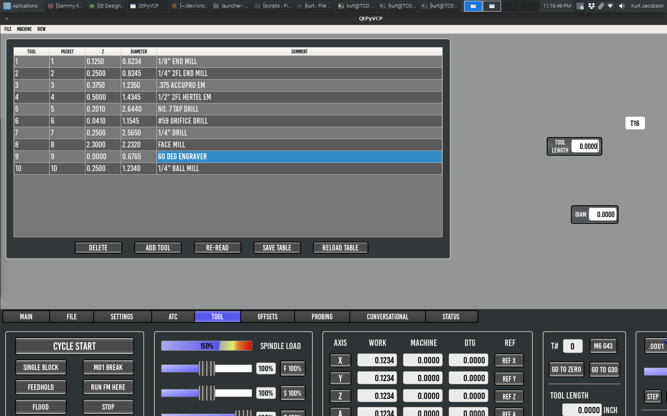Click the STEP jog button
The image size is (667, 416).
[653, 397]
